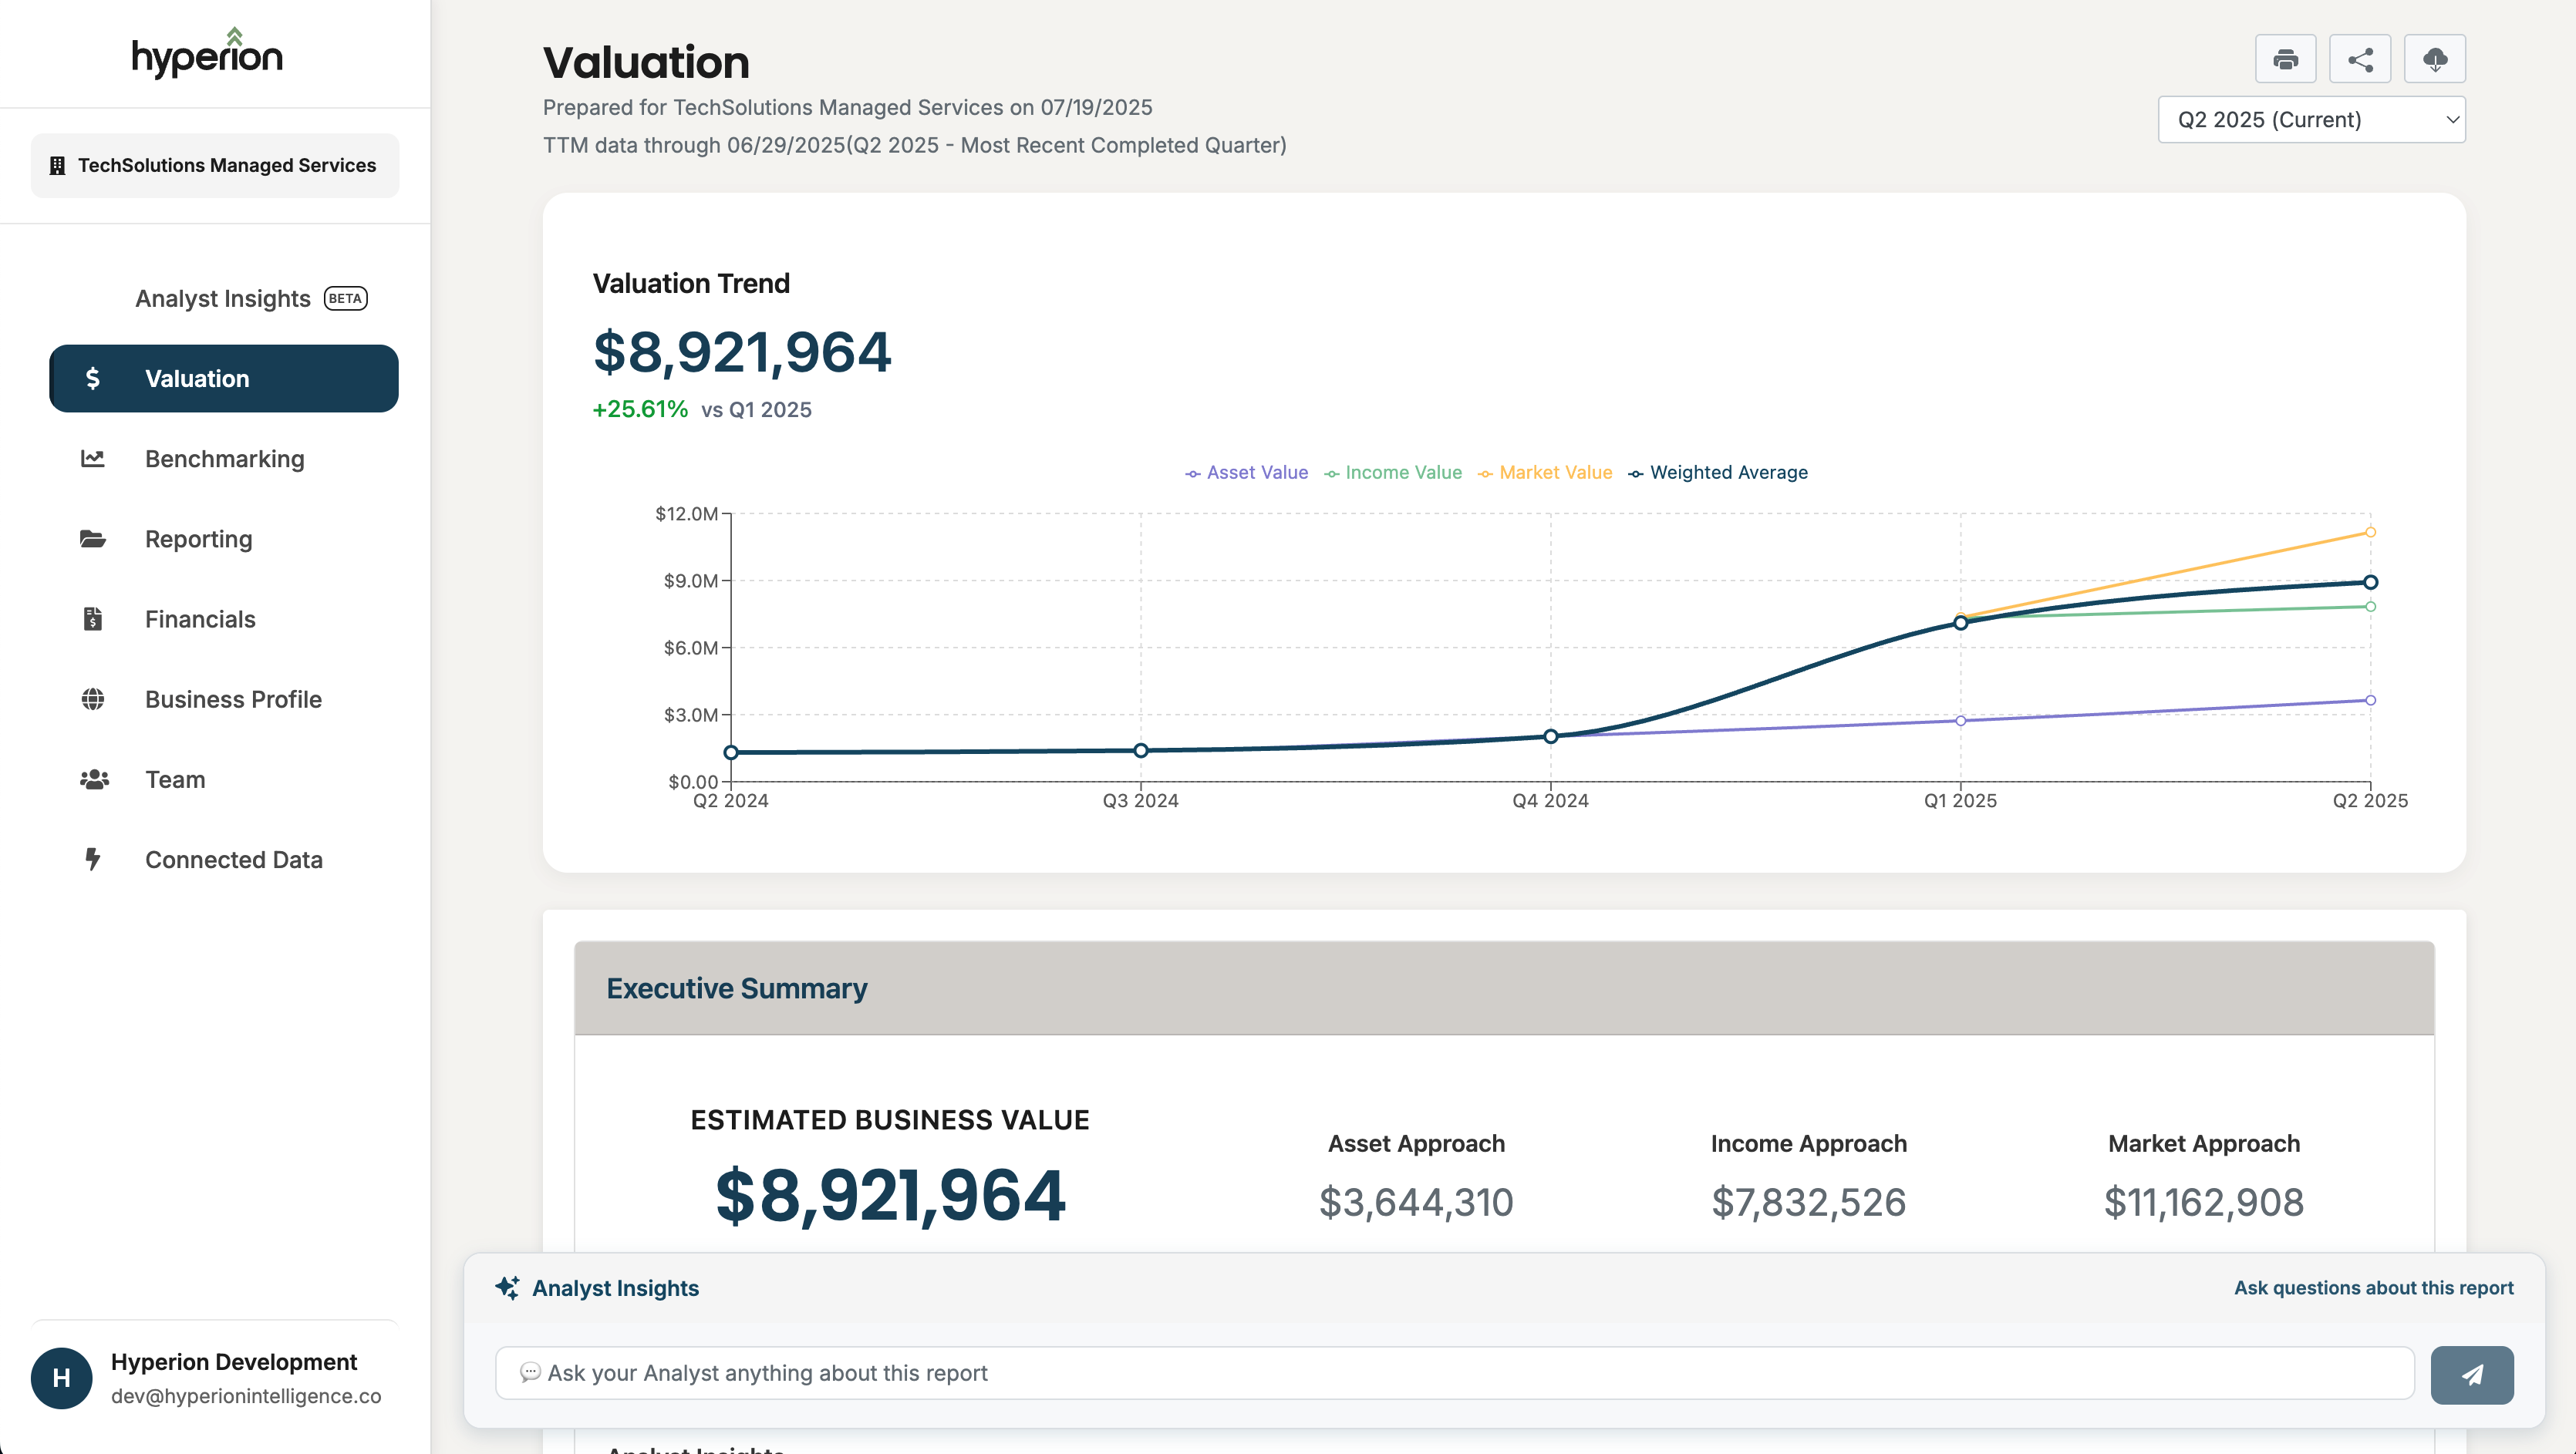Image resolution: width=2576 pixels, height=1454 pixels.
Task: Click the Financials document icon
Action: [x=93, y=618]
